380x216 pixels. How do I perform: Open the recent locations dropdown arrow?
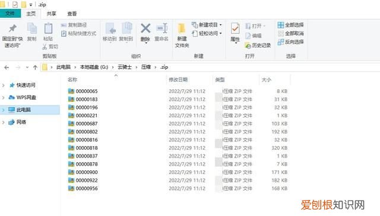click(27, 67)
